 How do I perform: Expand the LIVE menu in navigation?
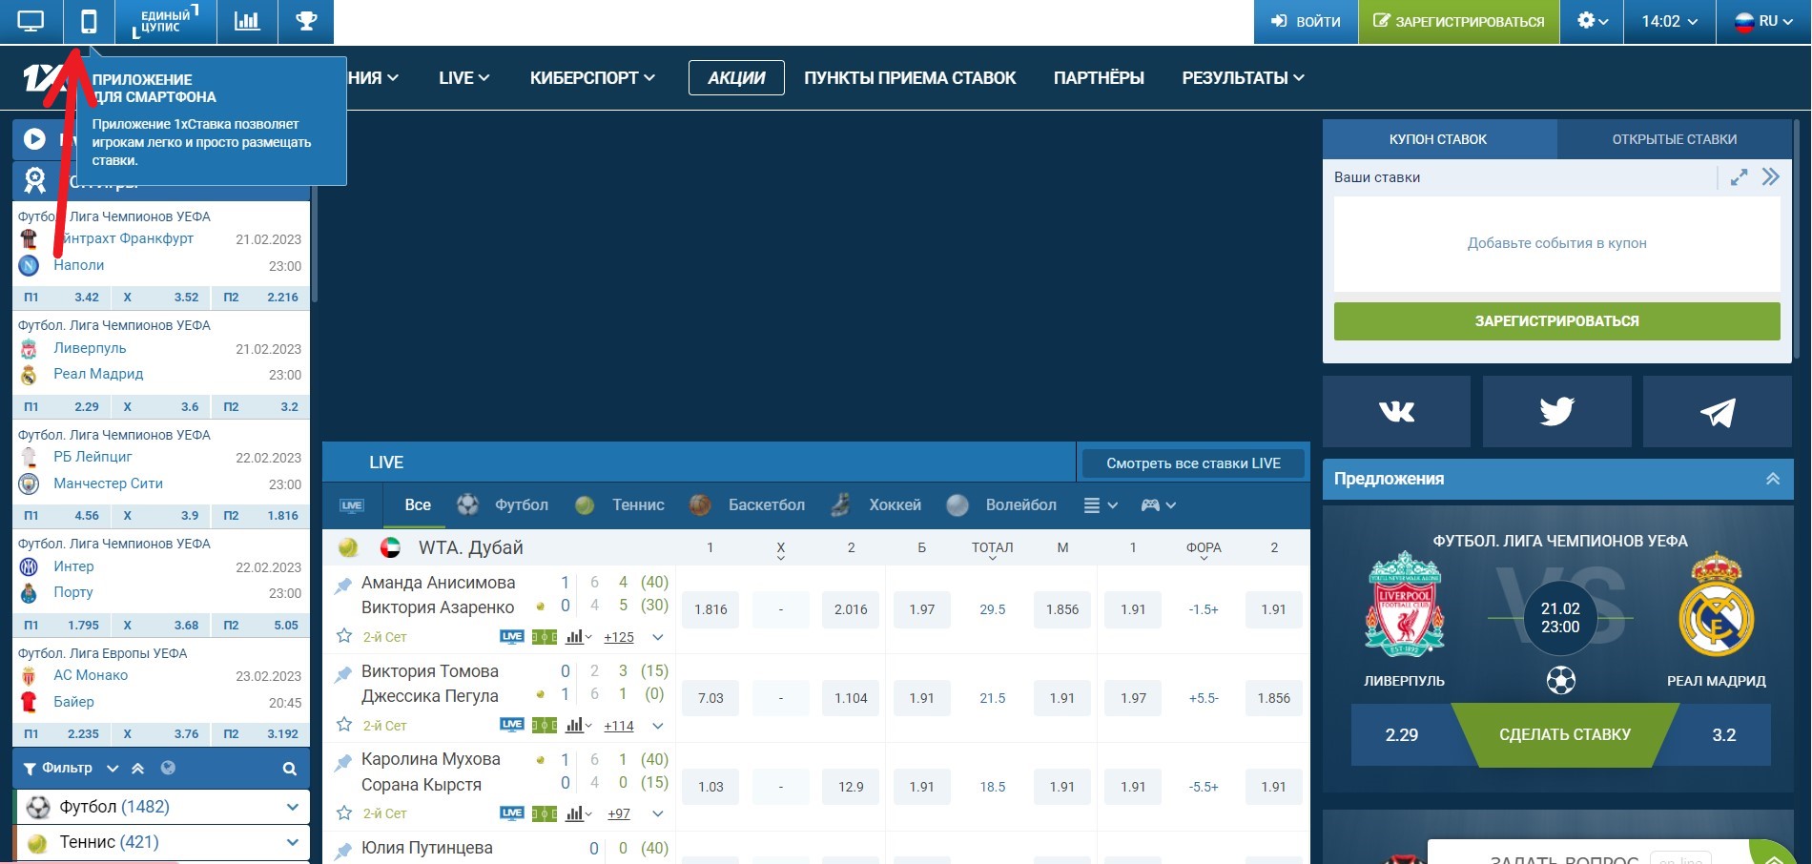point(464,78)
